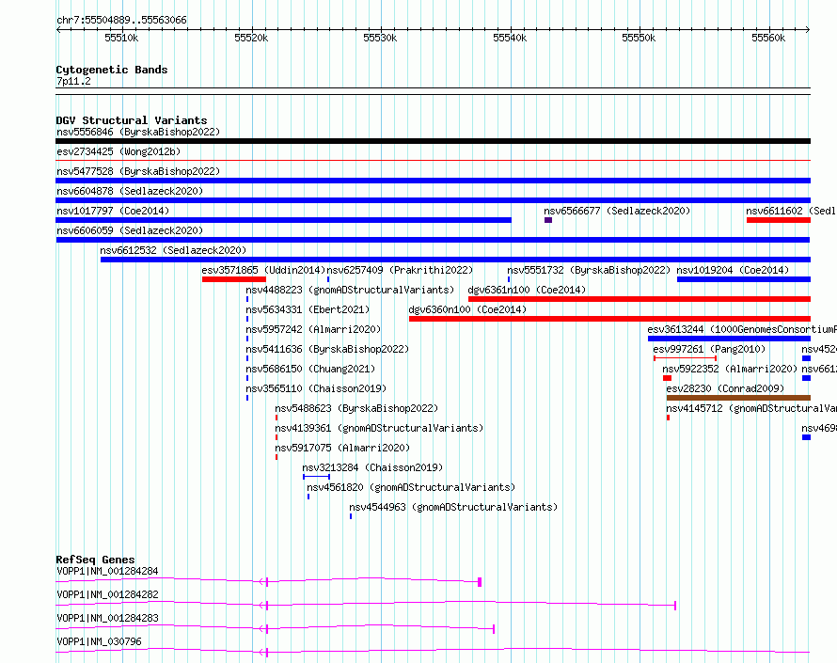Click the chr7:55504889..55563066 coordinate text
The width and height of the screenshot is (837, 663).
121,20
